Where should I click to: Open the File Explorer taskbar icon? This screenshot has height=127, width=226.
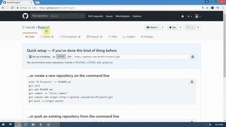[x=33, y=125]
